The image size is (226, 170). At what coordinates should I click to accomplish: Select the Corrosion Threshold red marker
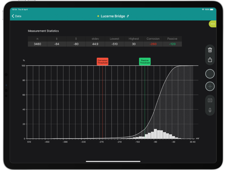(102, 61)
